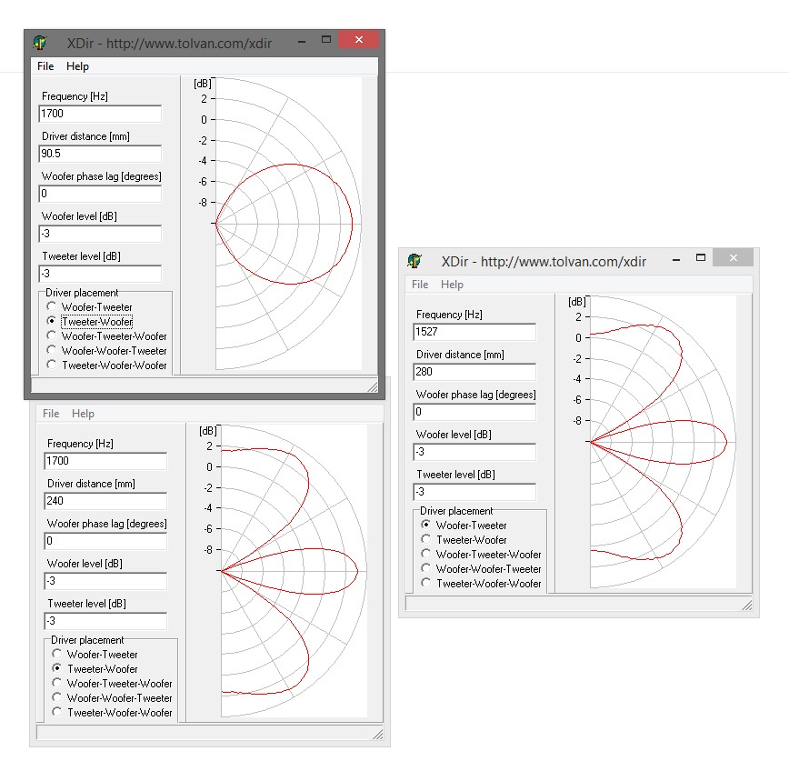Screen dimensions: 789x771
Task: Open File menu in top-left XDir window
Action: pos(45,66)
